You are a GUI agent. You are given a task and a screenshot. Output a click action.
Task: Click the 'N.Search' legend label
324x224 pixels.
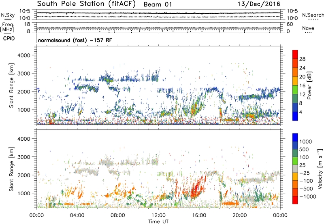pos(313,15)
